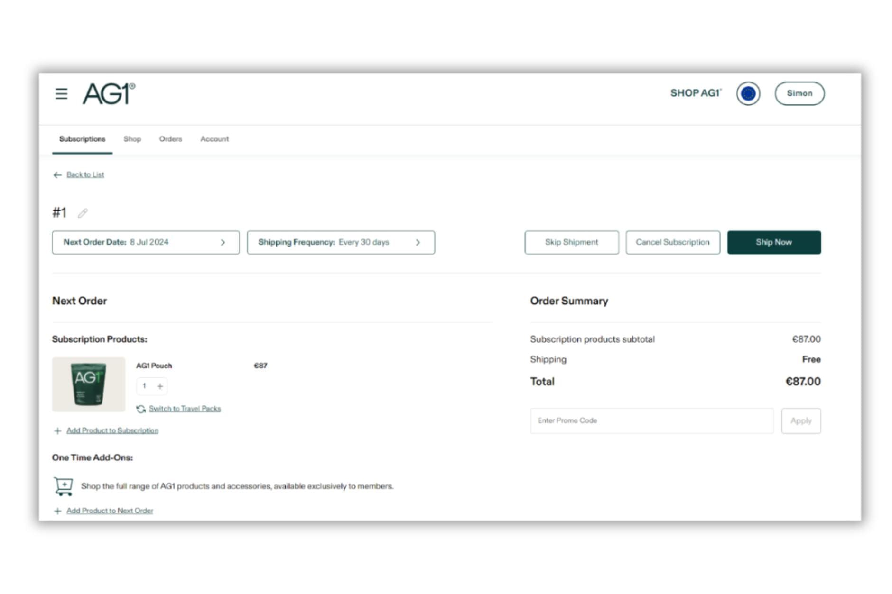Click the AG1 Pouch product thumbnail

point(89,384)
